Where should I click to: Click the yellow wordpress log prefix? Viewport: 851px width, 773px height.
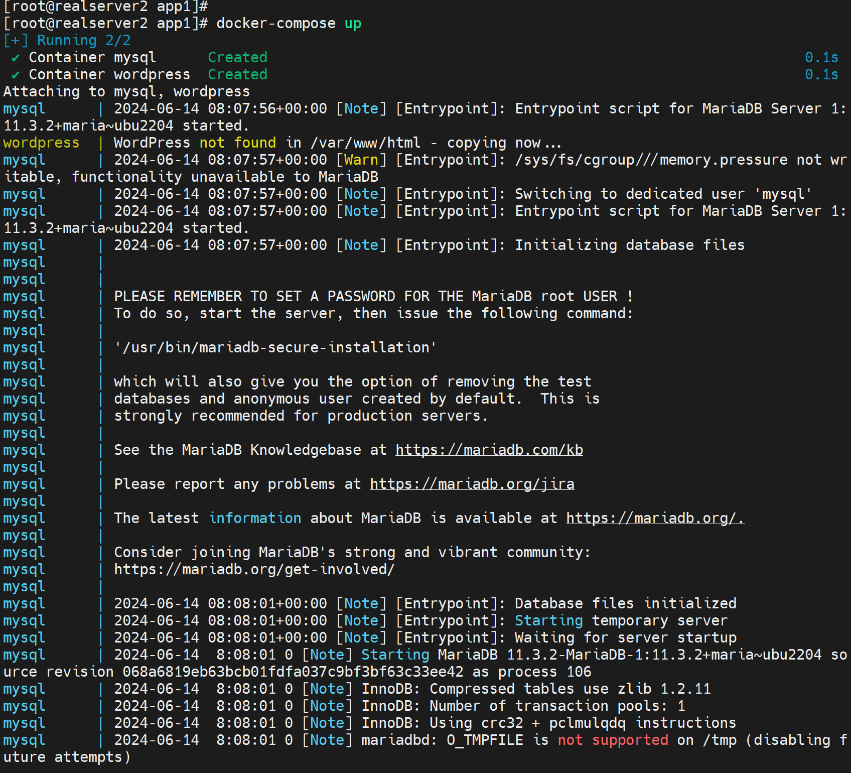point(41,143)
